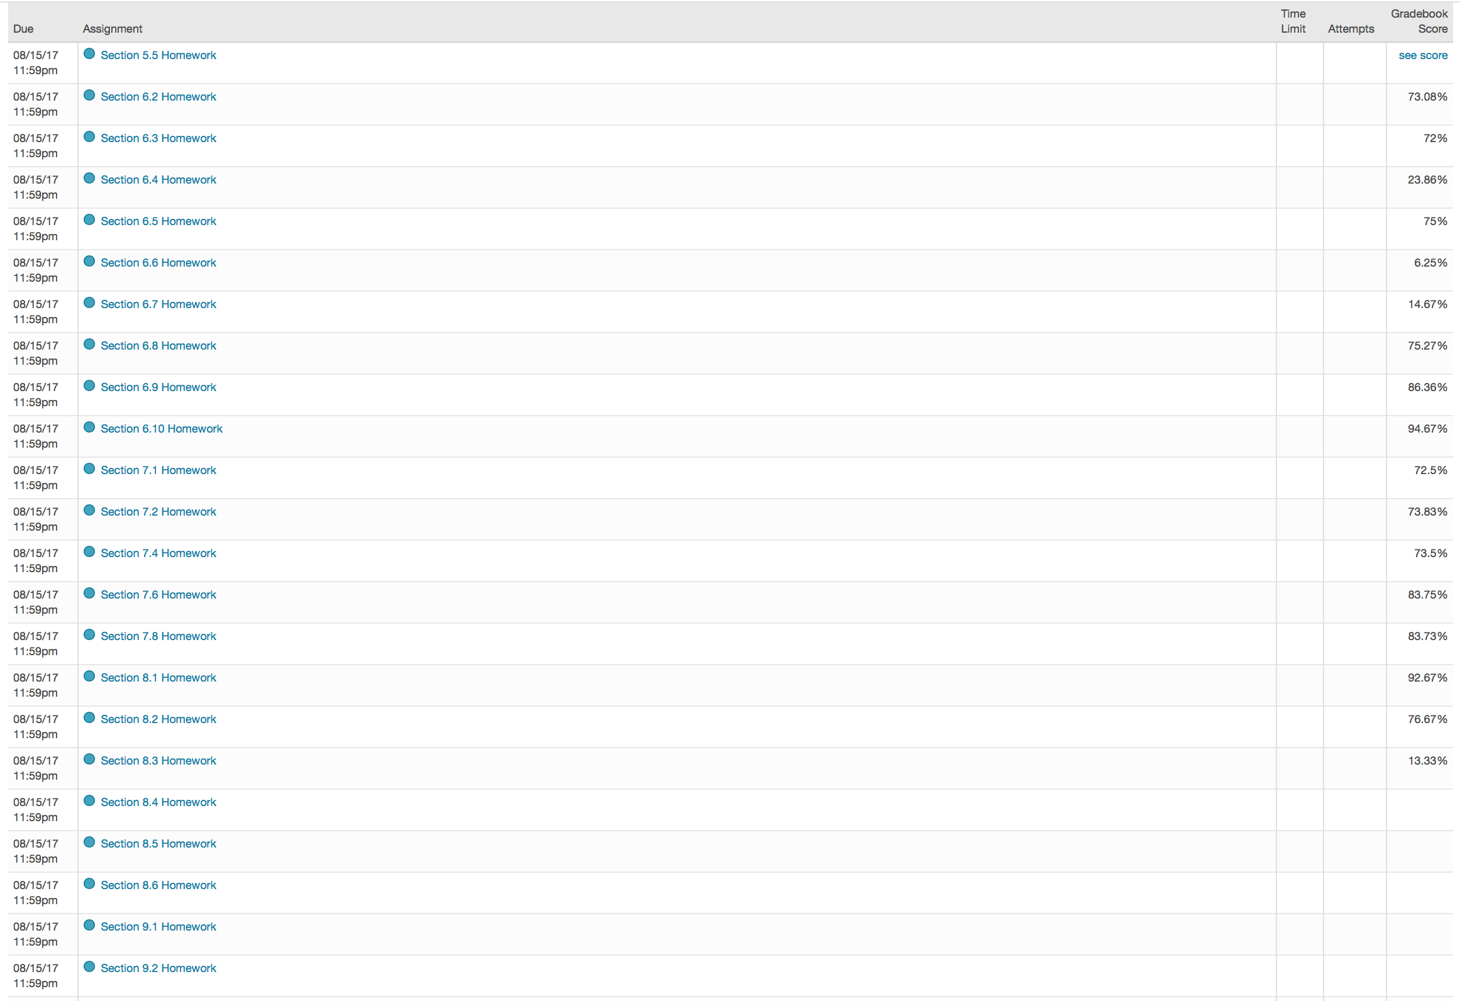Click the Due column header
The width and height of the screenshot is (1460, 1001).
click(x=23, y=29)
